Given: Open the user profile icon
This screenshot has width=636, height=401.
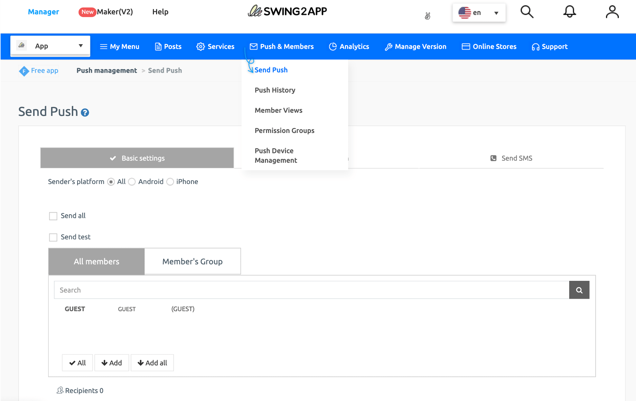Looking at the screenshot, I should [x=612, y=12].
